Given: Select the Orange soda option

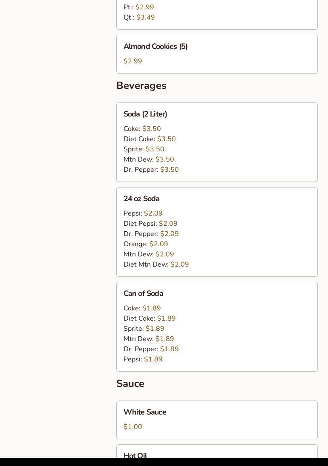Looking at the screenshot, I should (x=145, y=244).
